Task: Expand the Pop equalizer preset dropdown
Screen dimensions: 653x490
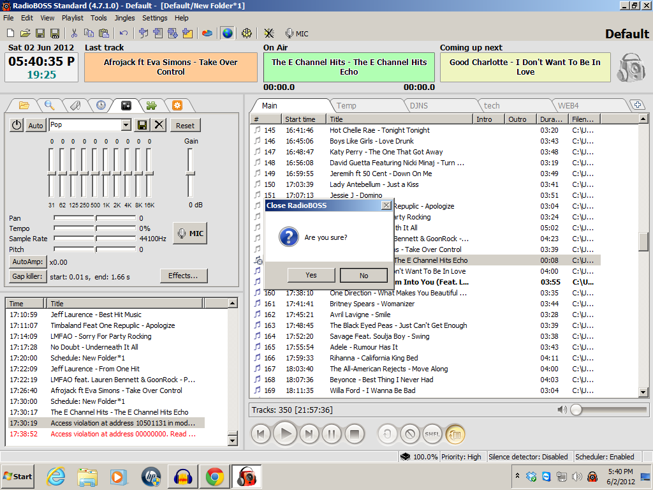Action: tap(126, 125)
